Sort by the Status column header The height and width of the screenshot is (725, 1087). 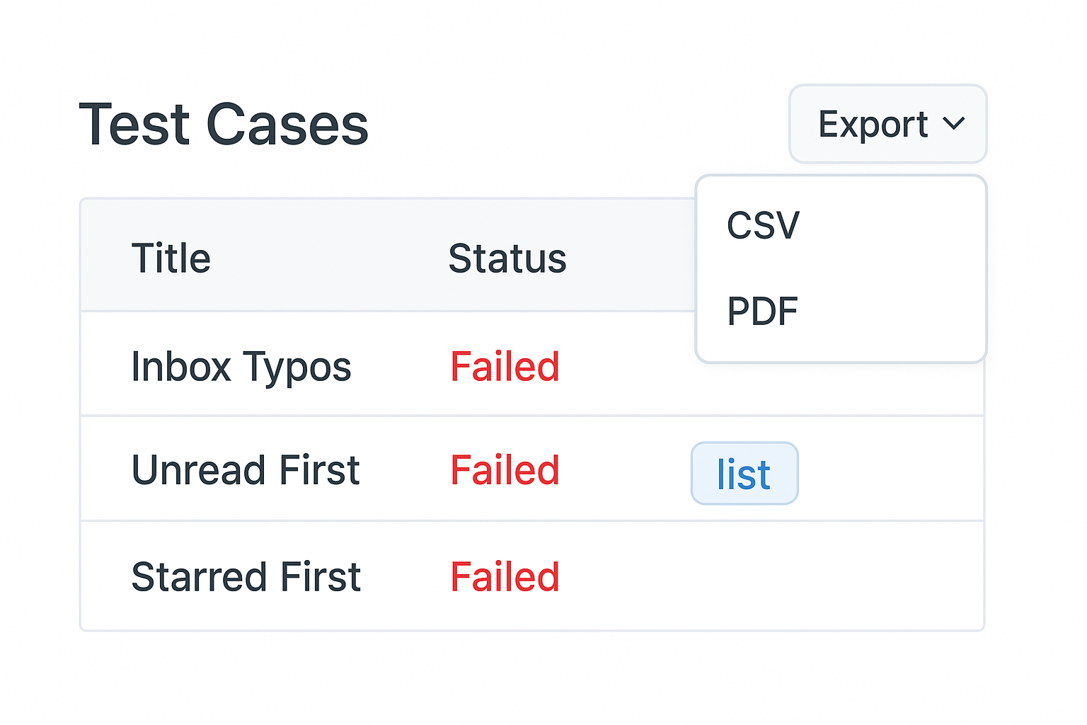click(x=507, y=258)
